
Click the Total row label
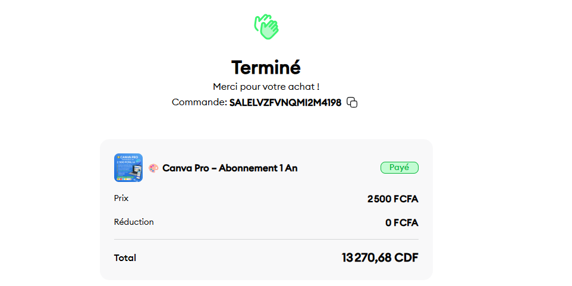125,258
